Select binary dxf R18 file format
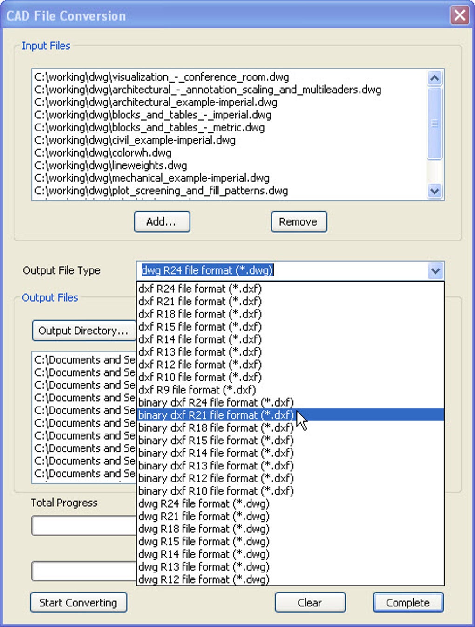 click(x=291, y=427)
